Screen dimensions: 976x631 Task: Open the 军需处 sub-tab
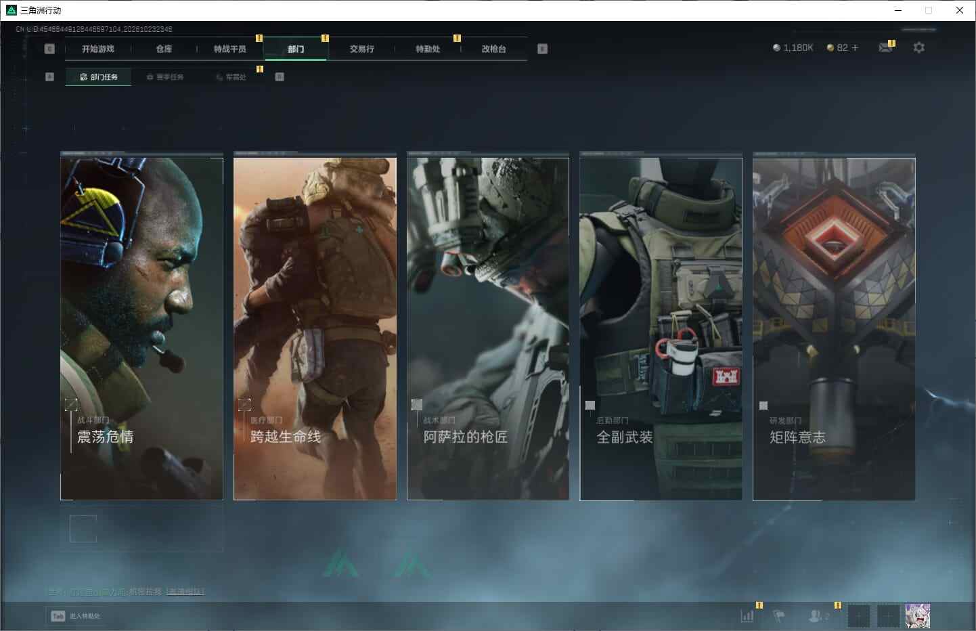(x=231, y=77)
